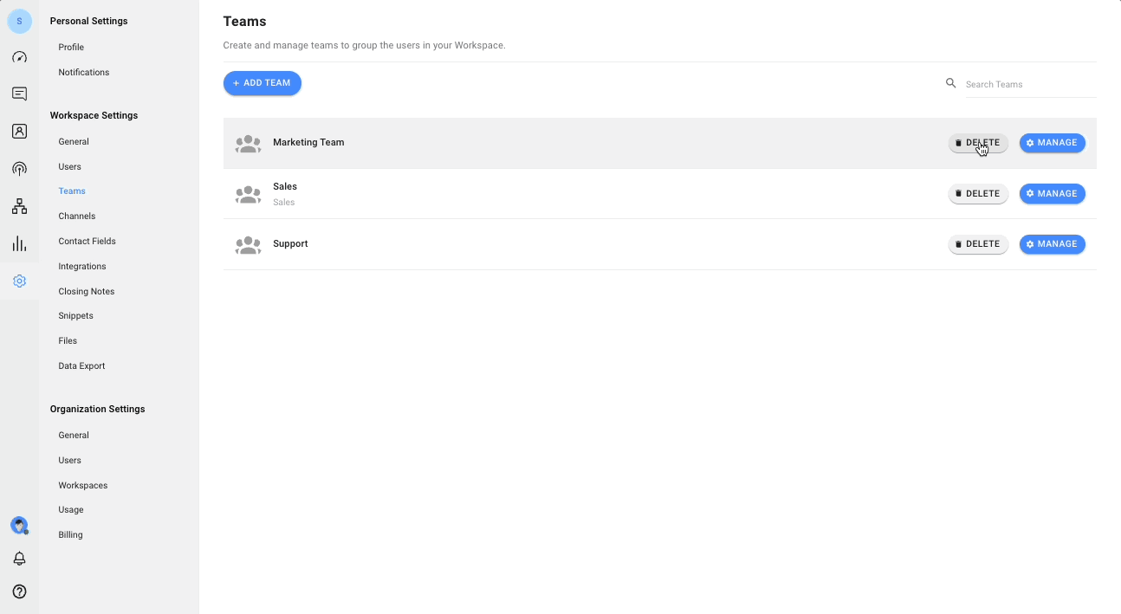Open the Channels settings page
The height and width of the screenshot is (614, 1121).
[77, 216]
